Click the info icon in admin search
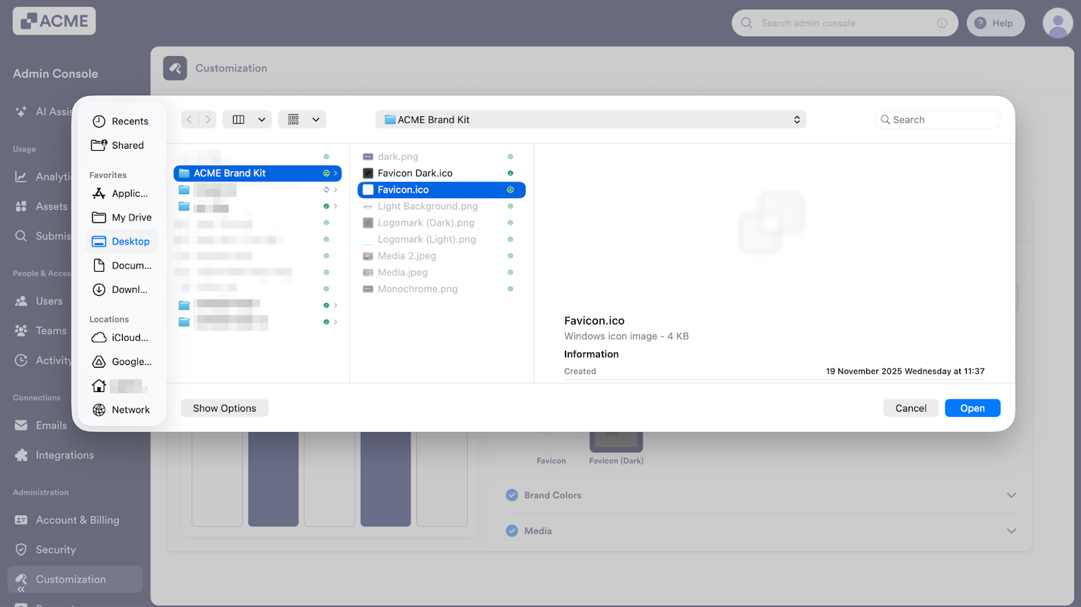The width and height of the screenshot is (1081, 607). (942, 23)
